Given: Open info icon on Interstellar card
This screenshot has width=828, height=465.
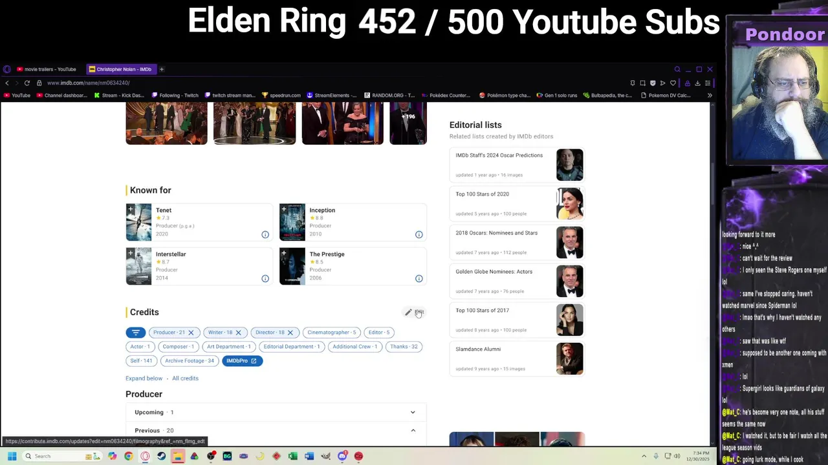Looking at the screenshot, I should (x=265, y=278).
